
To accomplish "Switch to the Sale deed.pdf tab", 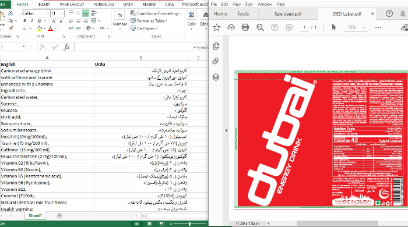I will (x=288, y=14).
